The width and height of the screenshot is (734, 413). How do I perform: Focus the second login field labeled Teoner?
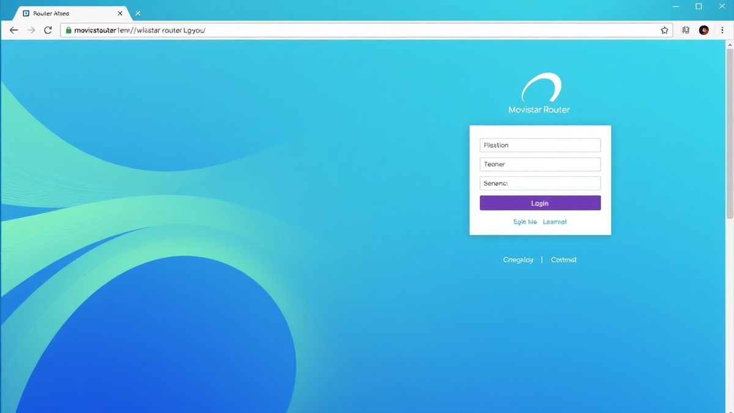point(540,164)
